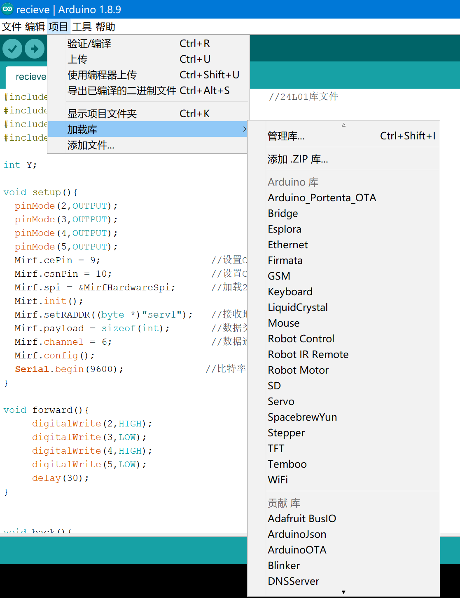Image resolution: width=460 pixels, height=598 pixels.
Task: Include the Bridge library
Action: (x=343, y=213)
